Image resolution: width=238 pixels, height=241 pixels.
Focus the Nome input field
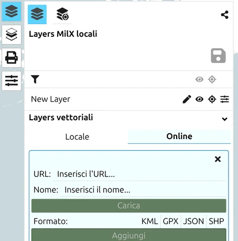pos(143,190)
